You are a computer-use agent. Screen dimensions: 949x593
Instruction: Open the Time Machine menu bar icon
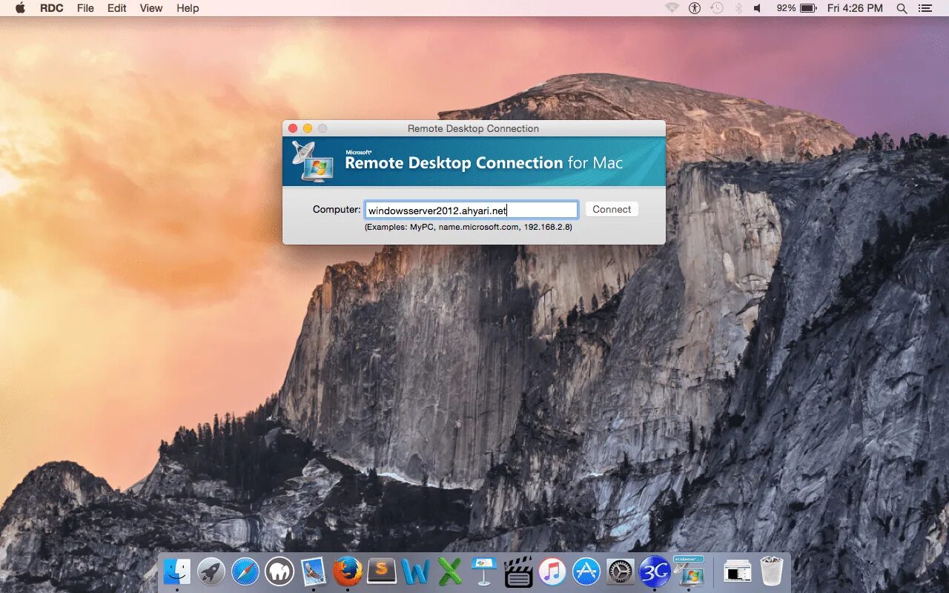(x=716, y=8)
